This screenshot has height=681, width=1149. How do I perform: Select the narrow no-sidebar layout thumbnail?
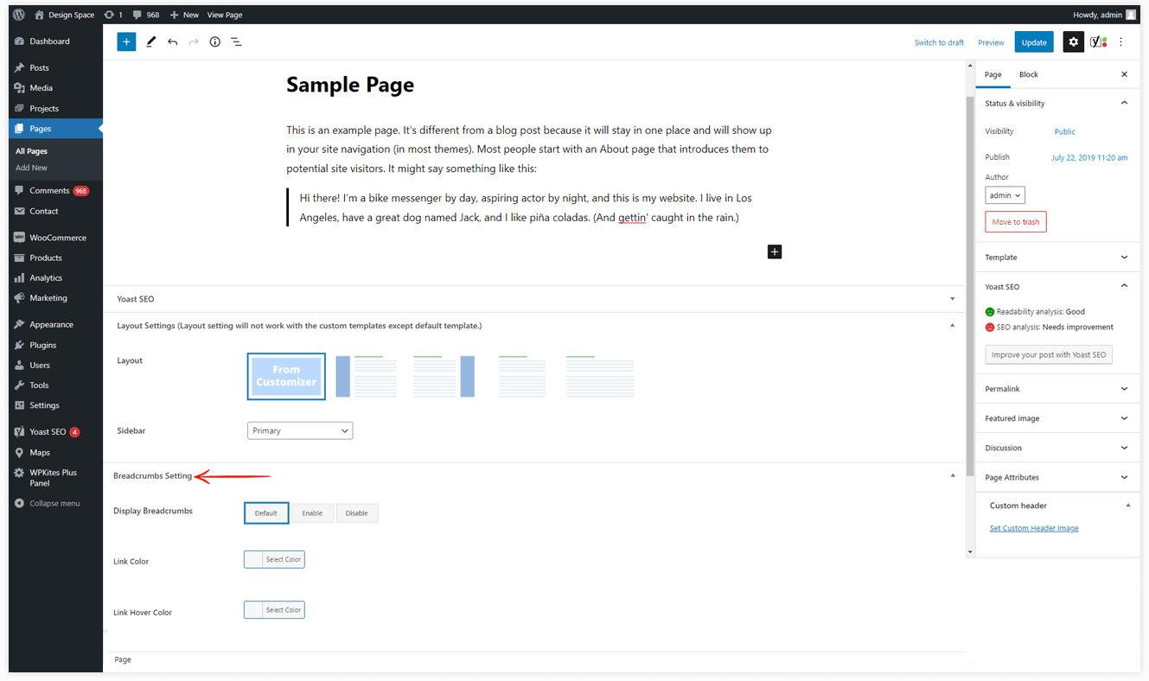522,376
